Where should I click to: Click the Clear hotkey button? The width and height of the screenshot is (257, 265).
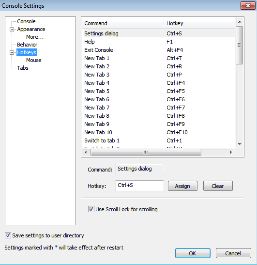[x=218, y=186]
